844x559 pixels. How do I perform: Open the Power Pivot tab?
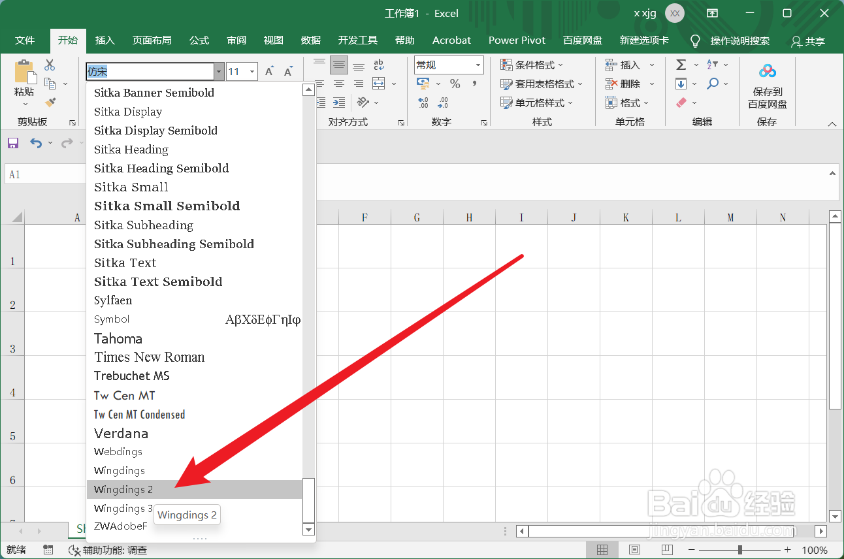[x=517, y=40]
